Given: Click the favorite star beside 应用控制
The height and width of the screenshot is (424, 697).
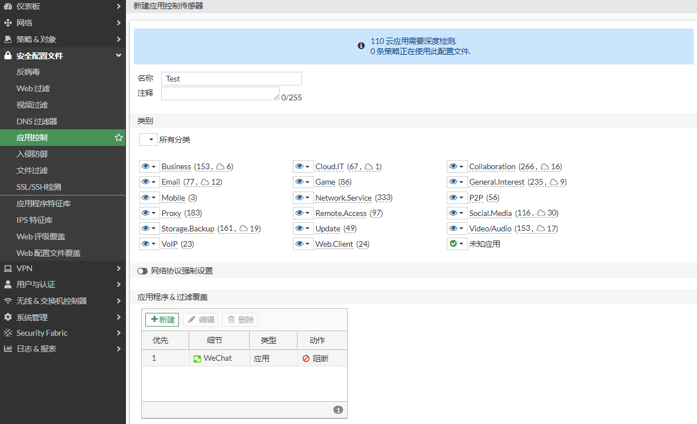Looking at the screenshot, I should [119, 137].
